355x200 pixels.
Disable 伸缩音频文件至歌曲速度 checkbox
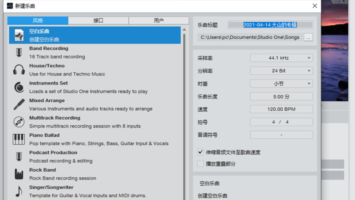tap(201, 152)
